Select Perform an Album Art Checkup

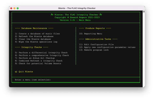click(x=35, y=58)
